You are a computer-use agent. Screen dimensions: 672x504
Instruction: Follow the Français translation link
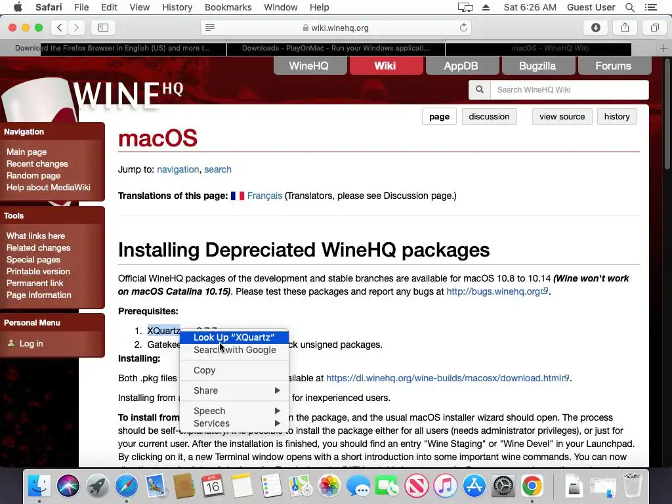pos(264,196)
